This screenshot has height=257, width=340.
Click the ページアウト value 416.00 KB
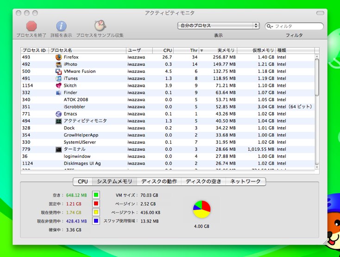point(150,212)
